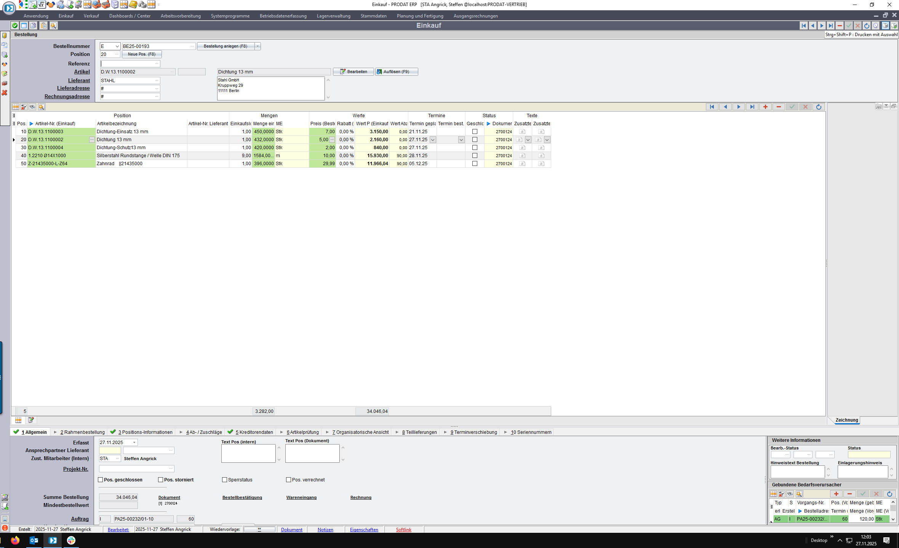Open Outlook from the Windows taskbar
899x548 pixels.
(x=34, y=540)
